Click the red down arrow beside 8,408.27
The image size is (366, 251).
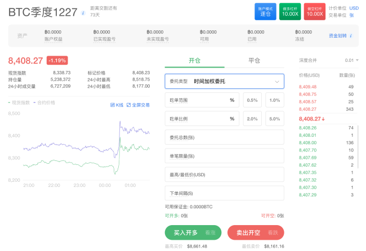[323, 119]
